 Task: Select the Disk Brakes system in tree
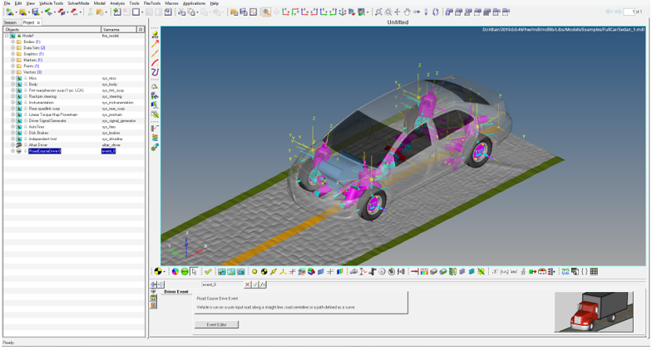40,133
